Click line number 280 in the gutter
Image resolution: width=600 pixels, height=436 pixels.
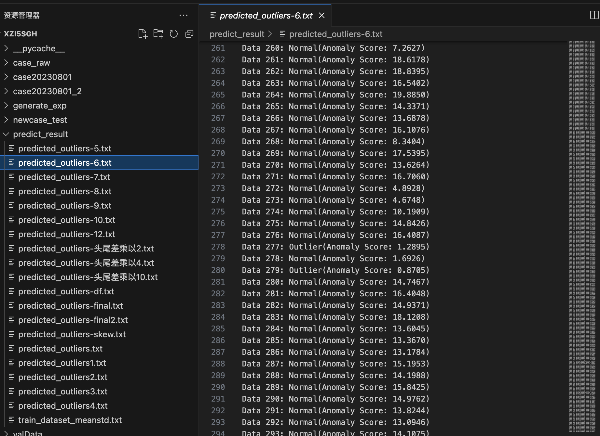pyautogui.click(x=218, y=270)
